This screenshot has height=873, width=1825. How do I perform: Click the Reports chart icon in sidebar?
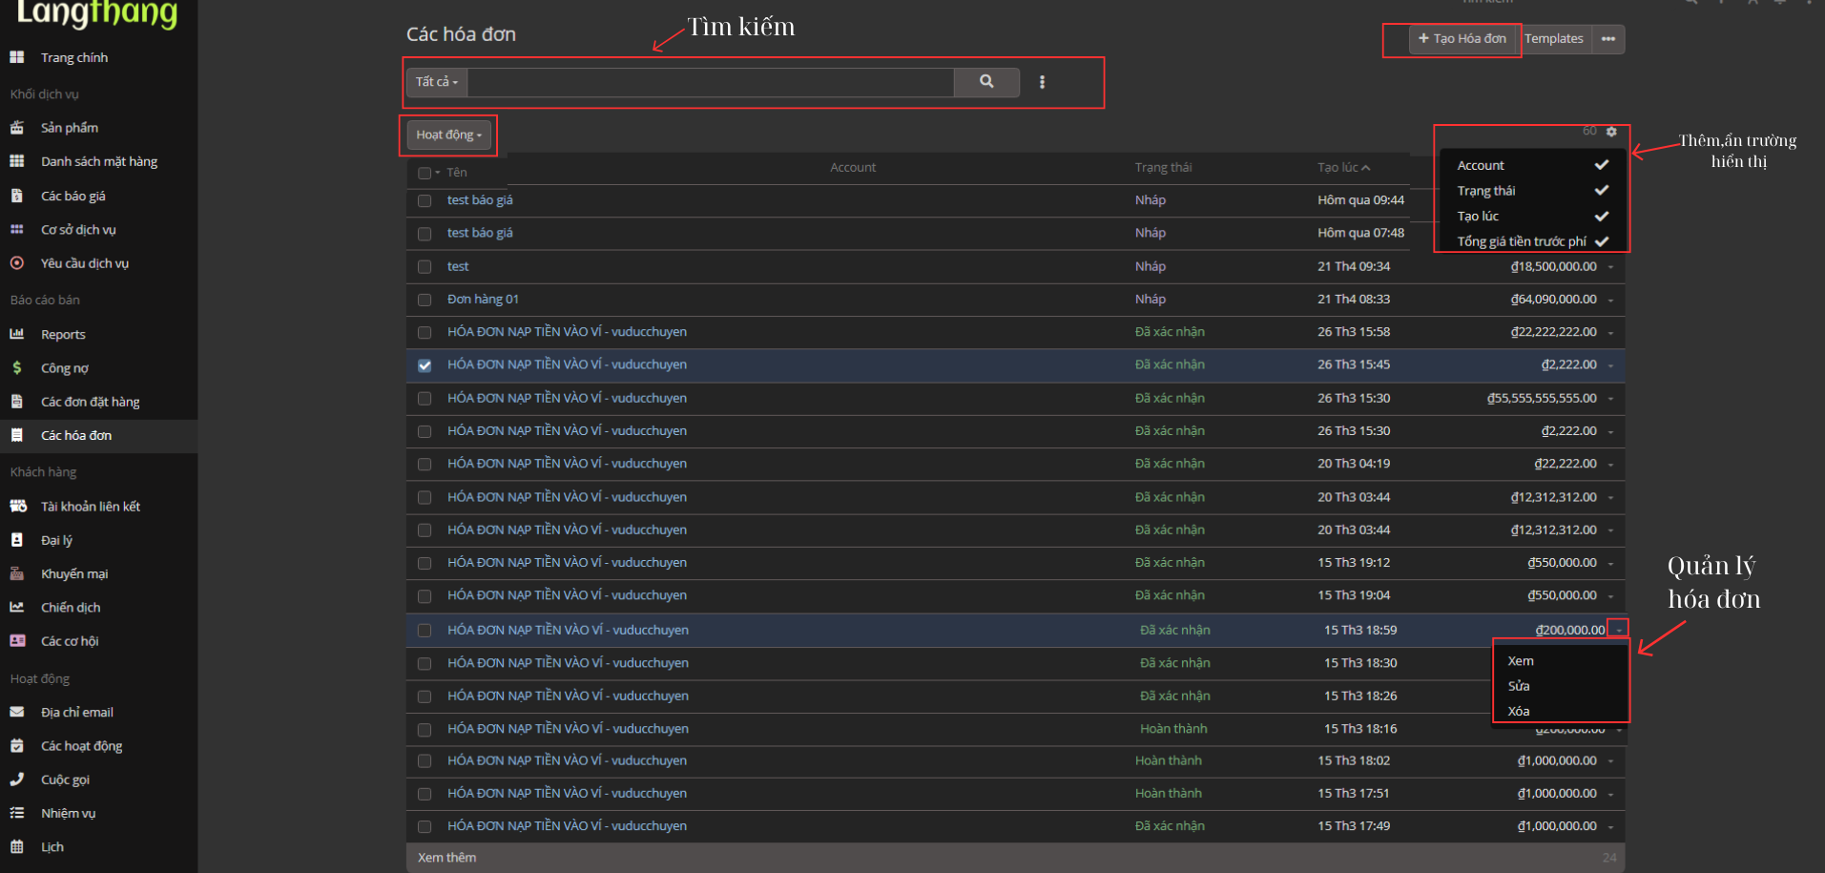pyautogui.click(x=17, y=334)
